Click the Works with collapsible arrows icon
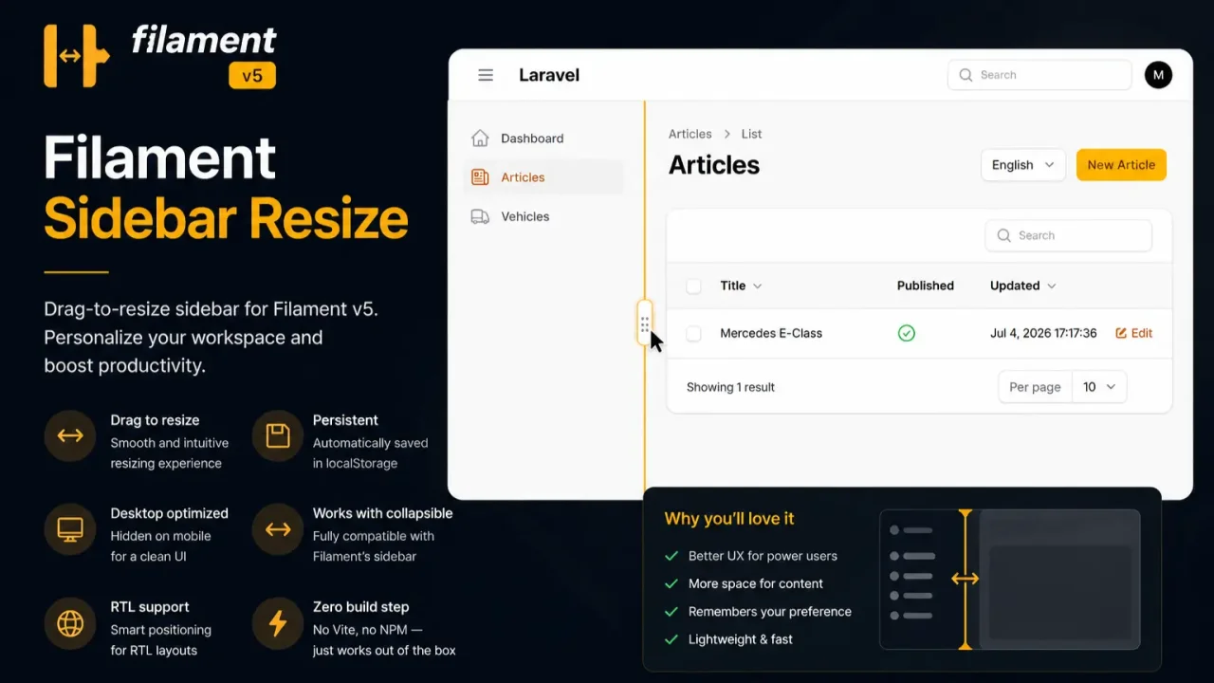1214x683 pixels. click(277, 529)
